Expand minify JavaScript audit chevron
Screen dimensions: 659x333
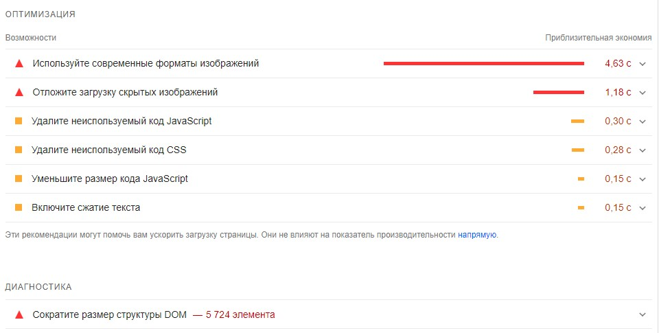(643, 179)
